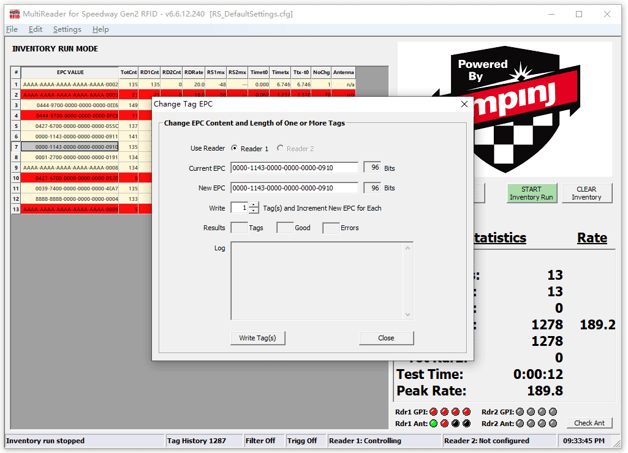Select the Reader 2 radio button

pyautogui.click(x=281, y=149)
